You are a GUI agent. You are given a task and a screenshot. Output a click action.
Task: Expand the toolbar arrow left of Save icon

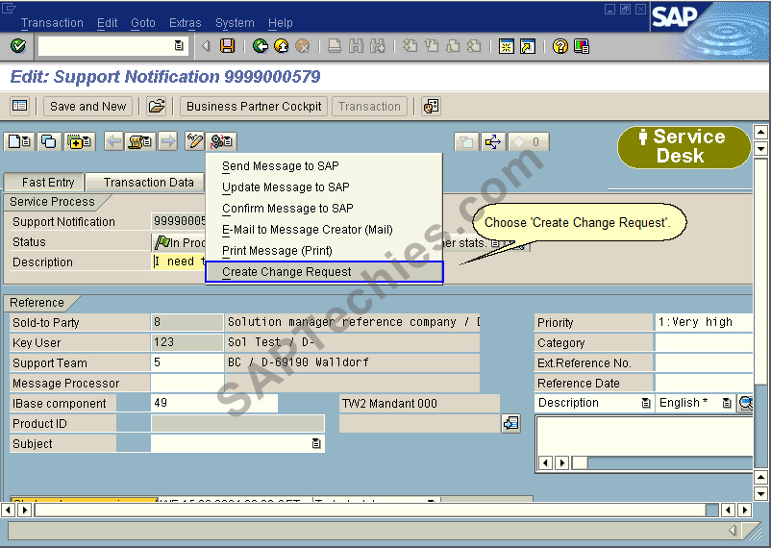coord(206,46)
